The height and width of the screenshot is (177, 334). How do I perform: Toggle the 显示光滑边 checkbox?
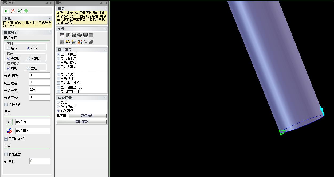click(x=58, y=67)
